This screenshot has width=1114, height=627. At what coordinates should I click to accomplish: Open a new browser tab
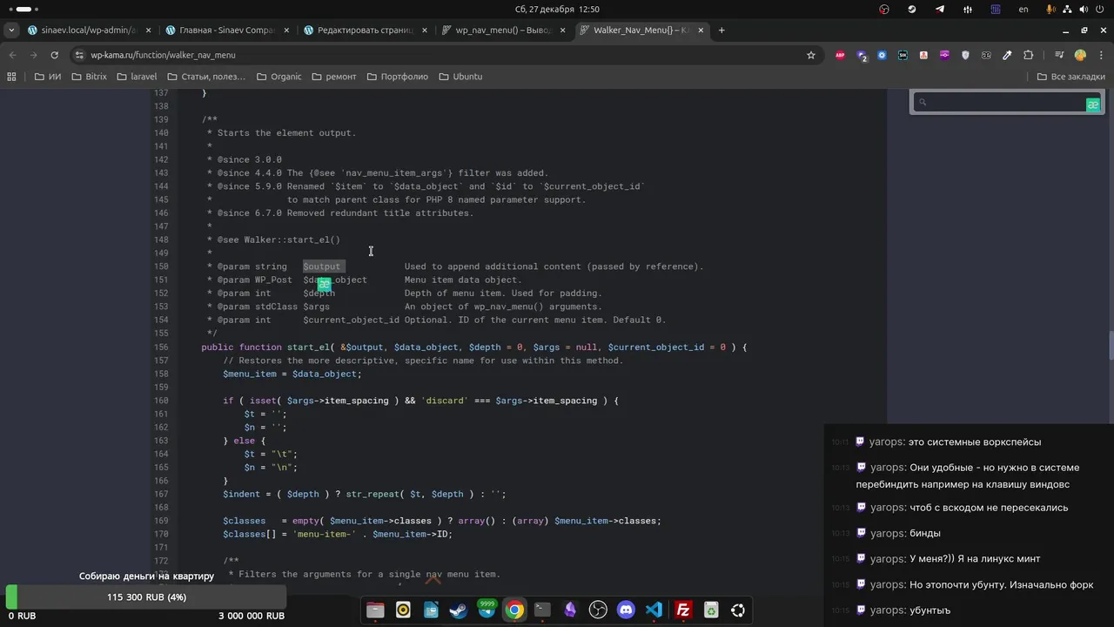coord(721,30)
